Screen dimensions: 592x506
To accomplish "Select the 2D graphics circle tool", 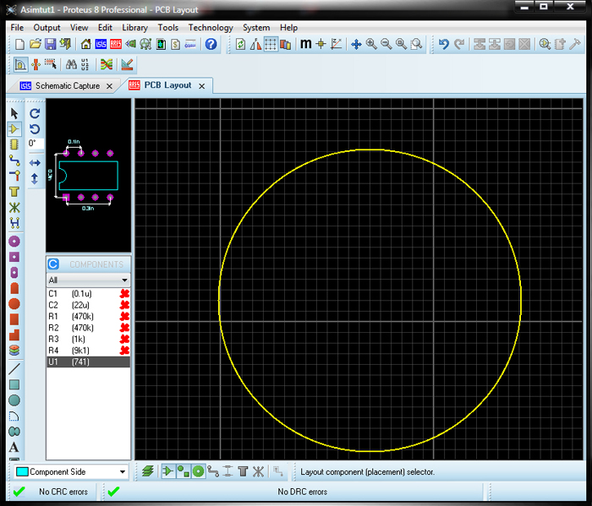I will (14, 400).
